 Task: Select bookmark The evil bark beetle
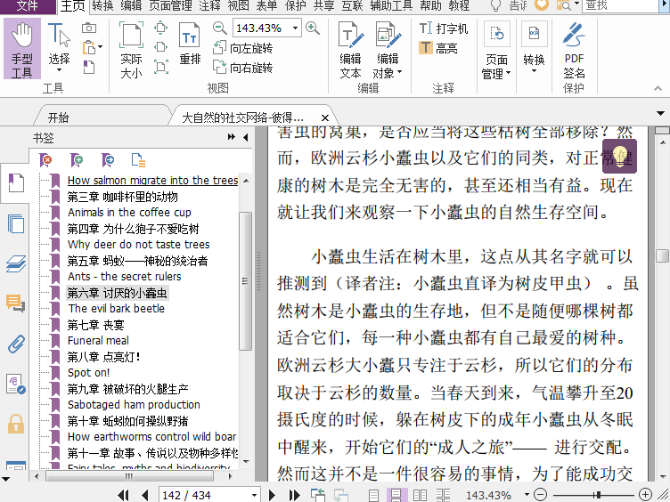coord(116,309)
